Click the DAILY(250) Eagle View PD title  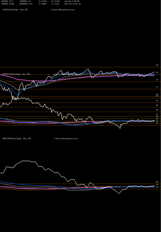15,10
